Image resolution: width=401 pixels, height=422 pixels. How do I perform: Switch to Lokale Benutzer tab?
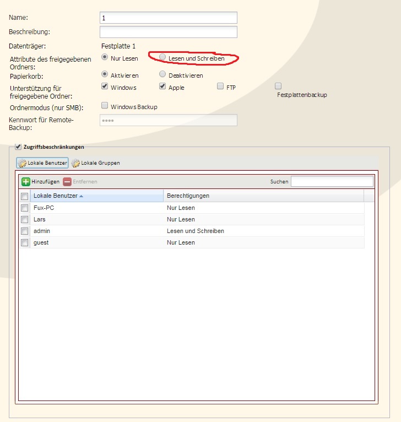point(42,163)
